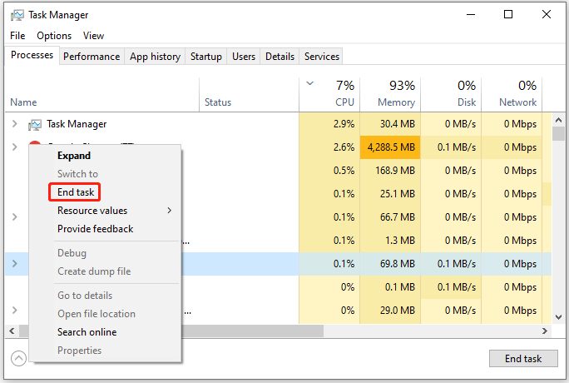
Task: Click the sort chevron above CPU column
Action: click(x=309, y=83)
